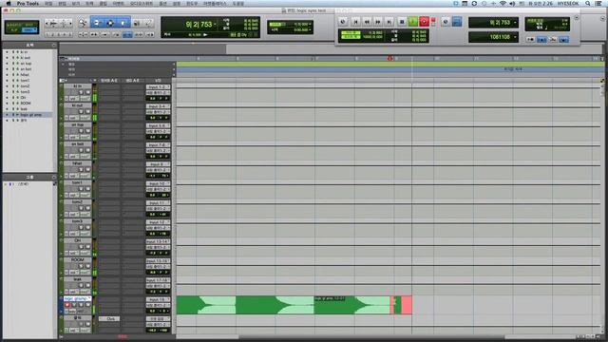Image resolution: width=608 pixels, height=342 pixels.
Task: Click Fast Forward in Transport window
Action: (x=378, y=22)
